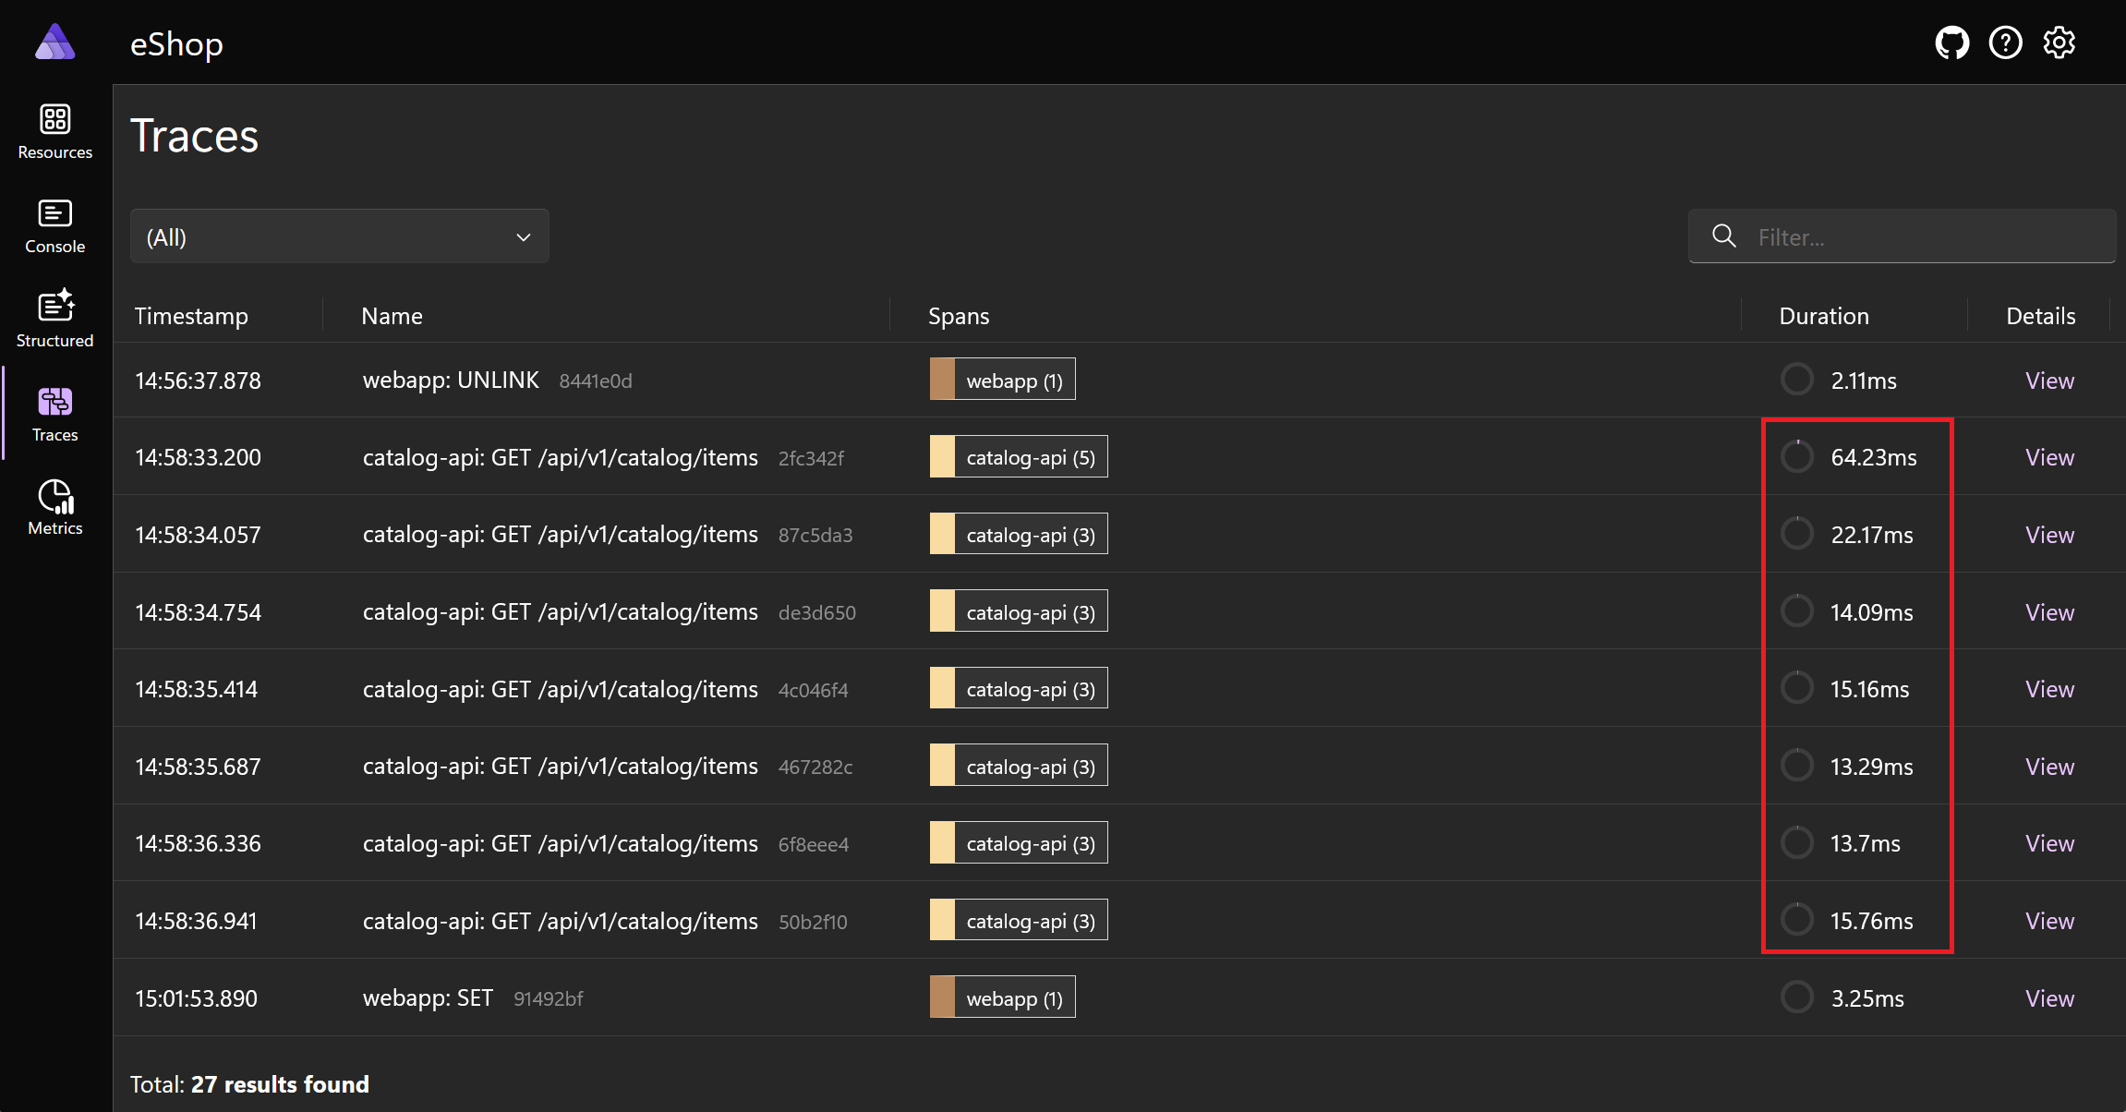Click the webapp (1) span badge in UNLINK row
Viewport: 2126px width, 1112px height.
pos(1002,380)
